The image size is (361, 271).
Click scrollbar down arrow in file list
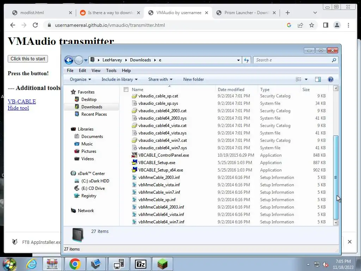pyautogui.click(x=336, y=222)
